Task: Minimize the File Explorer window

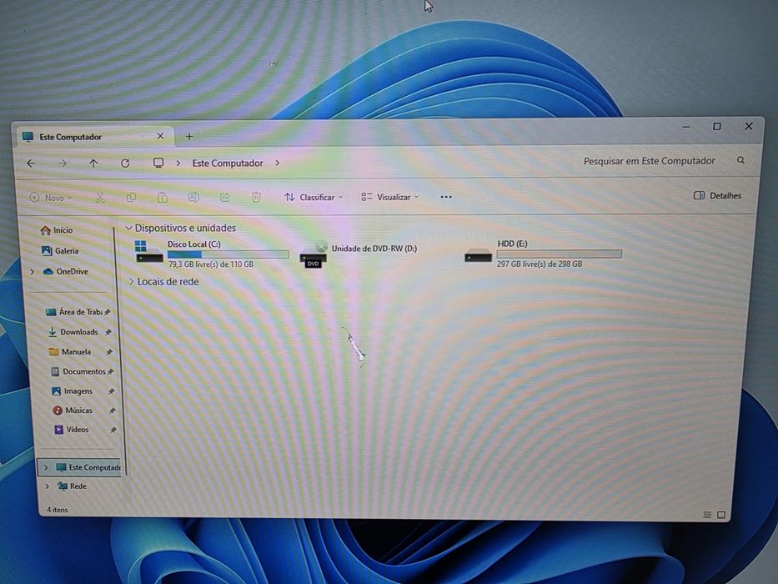Action: point(685,127)
